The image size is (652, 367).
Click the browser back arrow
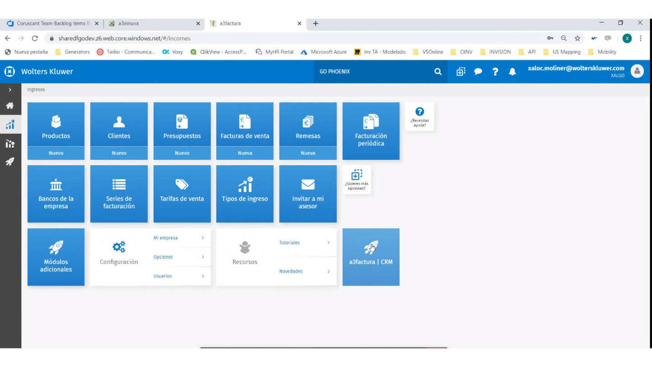point(8,38)
